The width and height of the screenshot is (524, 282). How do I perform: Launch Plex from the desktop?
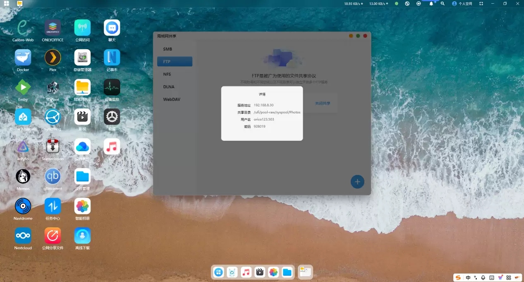53,58
